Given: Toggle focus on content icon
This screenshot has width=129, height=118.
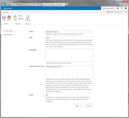Looking at the screenshot, I should [x=125, y=12].
